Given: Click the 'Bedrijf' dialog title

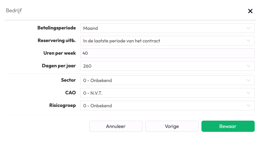Looking at the screenshot, I should [14, 11].
